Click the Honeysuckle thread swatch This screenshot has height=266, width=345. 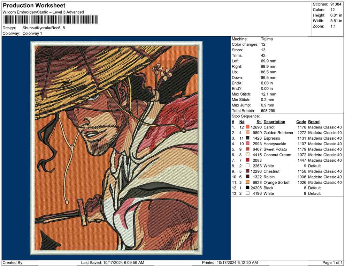pos(247,144)
